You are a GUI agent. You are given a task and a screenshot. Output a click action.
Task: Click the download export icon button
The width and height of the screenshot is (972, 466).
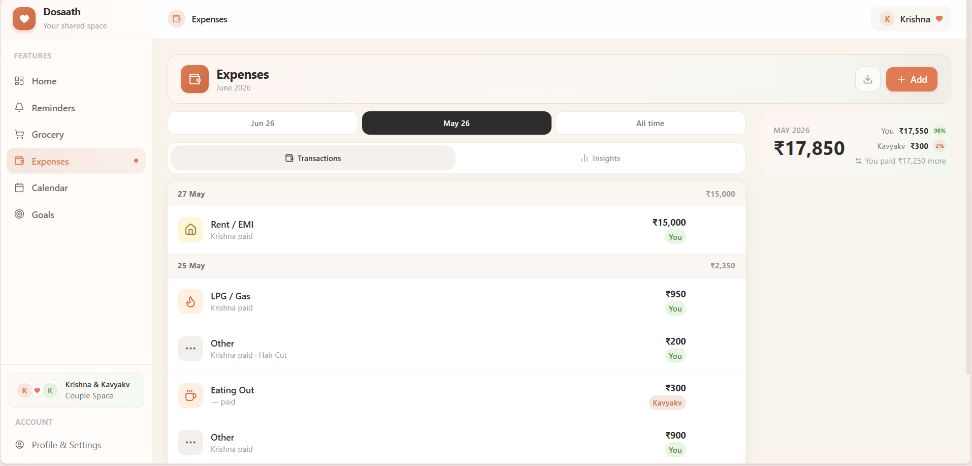pyautogui.click(x=868, y=79)
